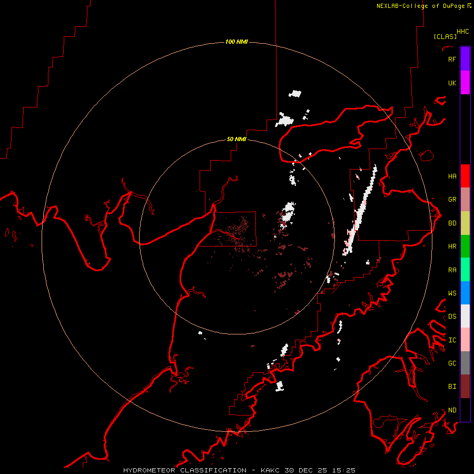Select the BD yellow legend swatch
This screenshot has height=474, width=474.
click(465, 223)
